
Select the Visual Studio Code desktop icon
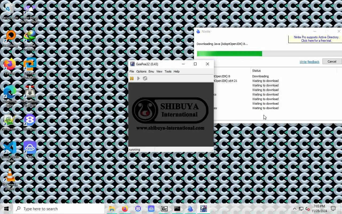(x=10, y=152)
